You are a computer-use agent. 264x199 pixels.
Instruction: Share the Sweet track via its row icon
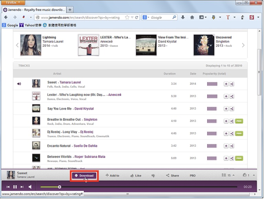tap(232, 84)
